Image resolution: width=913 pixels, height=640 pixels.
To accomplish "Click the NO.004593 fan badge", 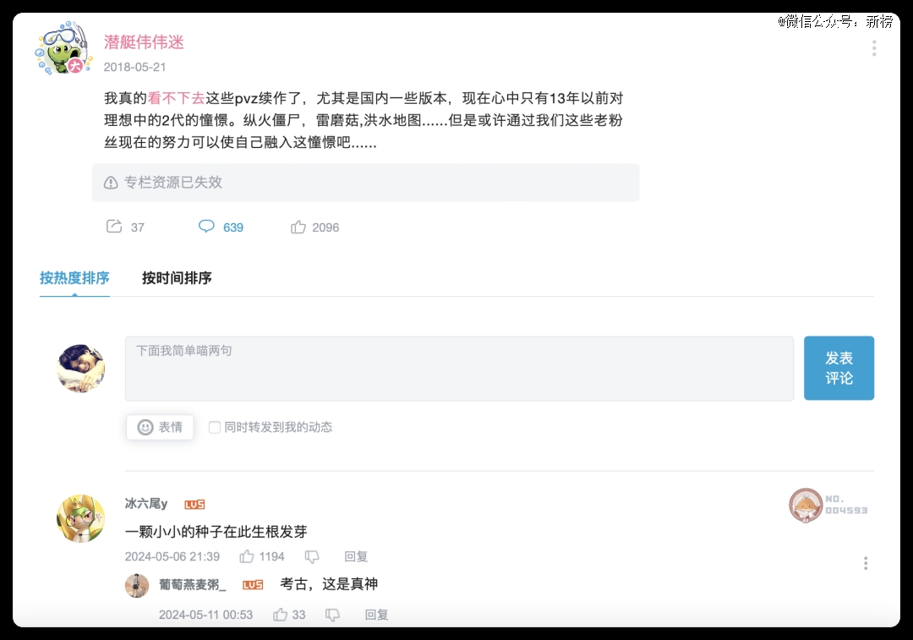I will coord(828,505).
